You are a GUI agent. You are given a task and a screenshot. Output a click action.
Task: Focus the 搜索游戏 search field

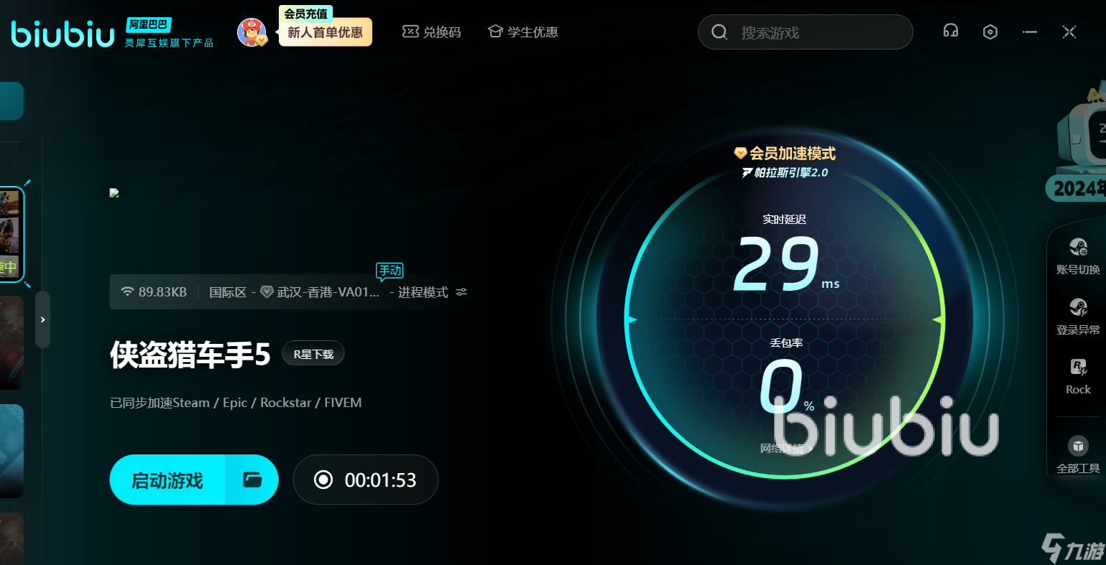(x=805, y=32)
